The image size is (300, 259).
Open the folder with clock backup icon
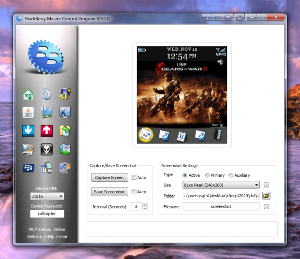coord(65,131)
